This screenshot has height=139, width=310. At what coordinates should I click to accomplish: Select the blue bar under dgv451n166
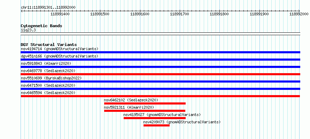pyautogui.click(x=160, y=60)
